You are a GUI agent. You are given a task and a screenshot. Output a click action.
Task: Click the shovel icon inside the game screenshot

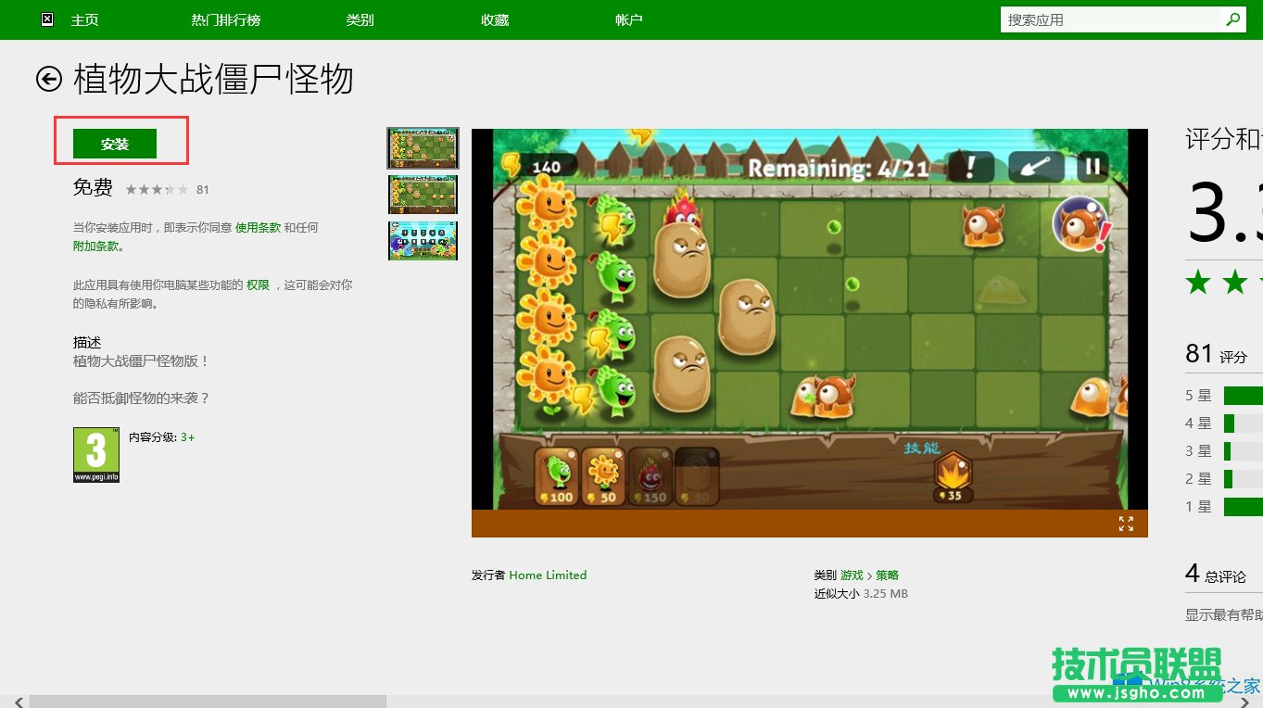[1036, 167]
